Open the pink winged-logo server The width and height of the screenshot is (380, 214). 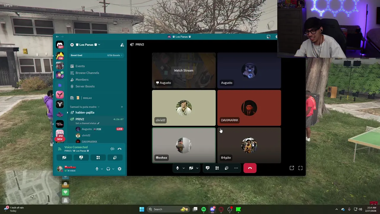pyautogui.click(x=60, y=95)
